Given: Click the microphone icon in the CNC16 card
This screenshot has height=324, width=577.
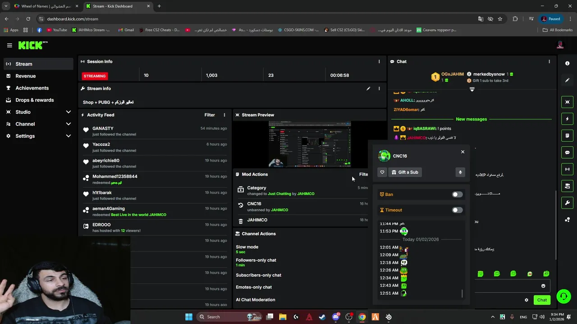Looking at the screenshot, I should [460, 172].
